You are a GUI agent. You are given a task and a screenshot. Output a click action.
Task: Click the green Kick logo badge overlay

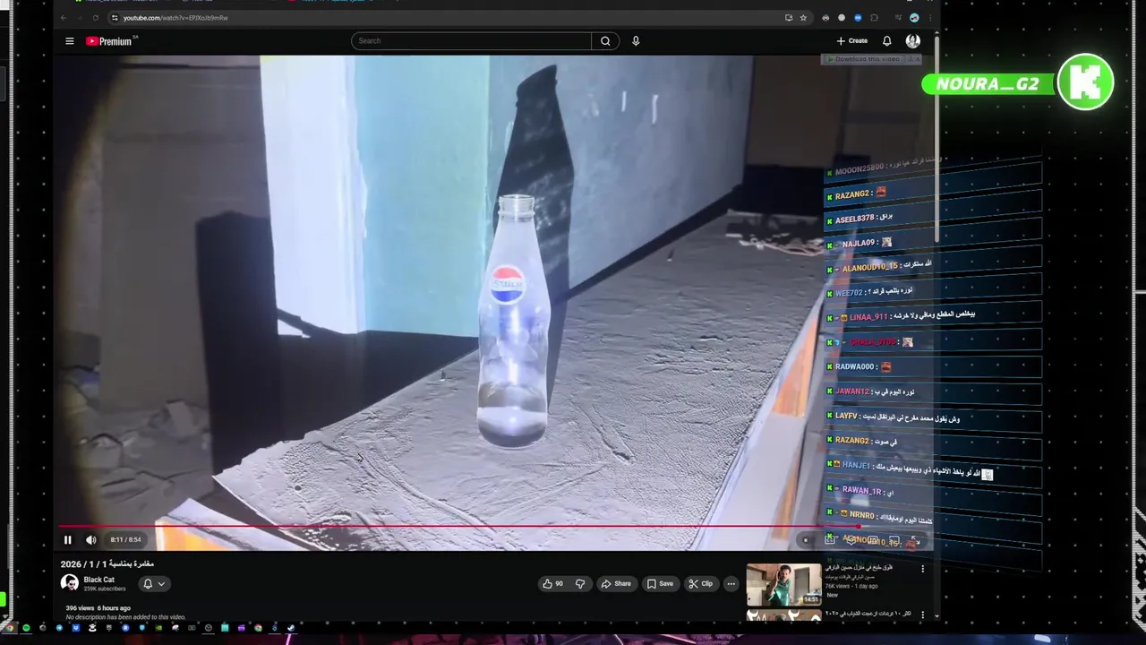click(1085, 83)
